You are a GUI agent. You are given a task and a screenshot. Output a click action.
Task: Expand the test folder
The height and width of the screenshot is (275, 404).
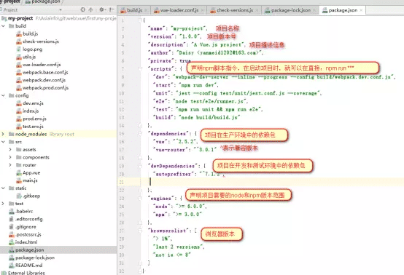3,203
